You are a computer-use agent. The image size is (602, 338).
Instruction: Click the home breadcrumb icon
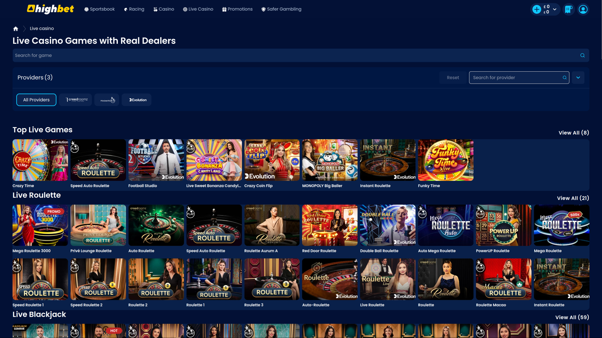point(15,28)
